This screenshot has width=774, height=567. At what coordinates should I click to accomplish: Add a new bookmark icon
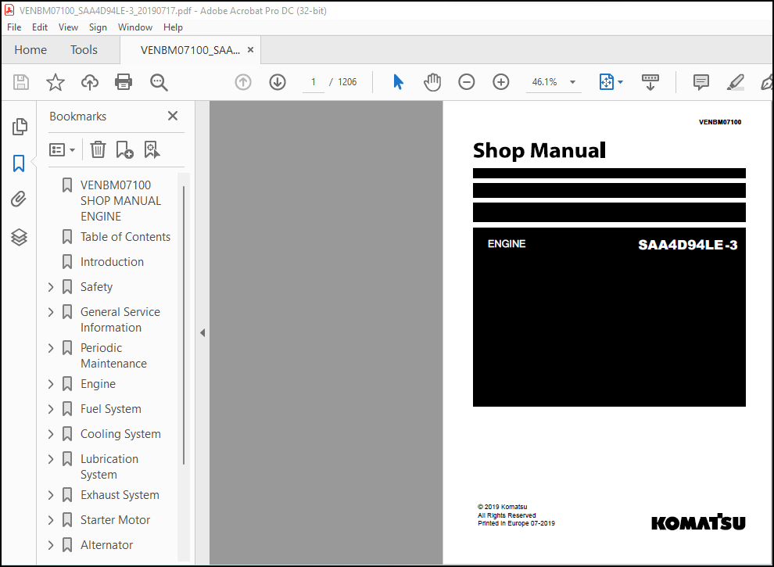coord(124,149)
